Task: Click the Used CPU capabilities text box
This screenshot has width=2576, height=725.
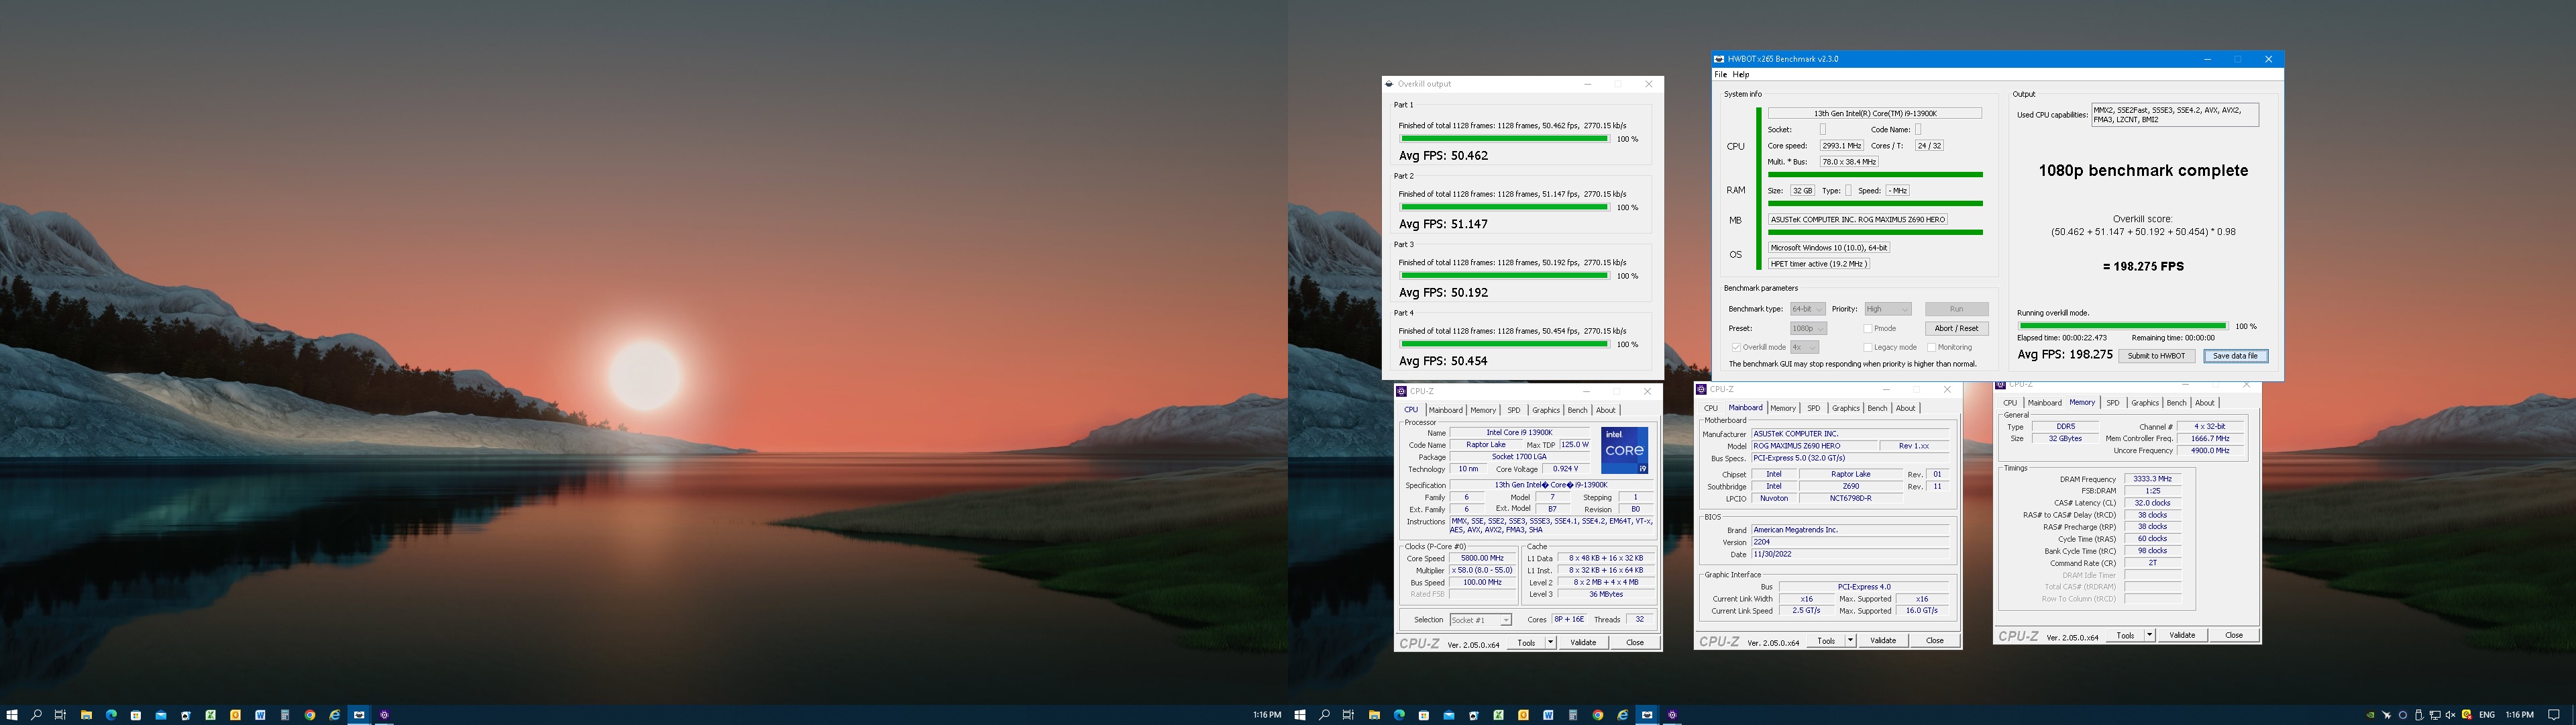Action: point(2175,115)
